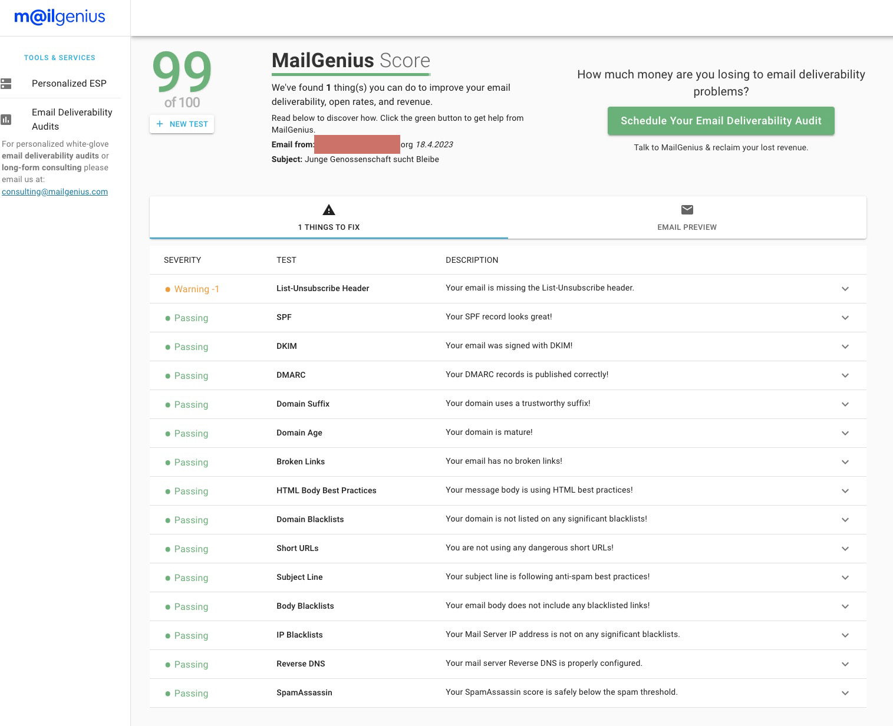Click the warning triangle icon above Things to Fix
893x726 pixels.
pos(329,210)
